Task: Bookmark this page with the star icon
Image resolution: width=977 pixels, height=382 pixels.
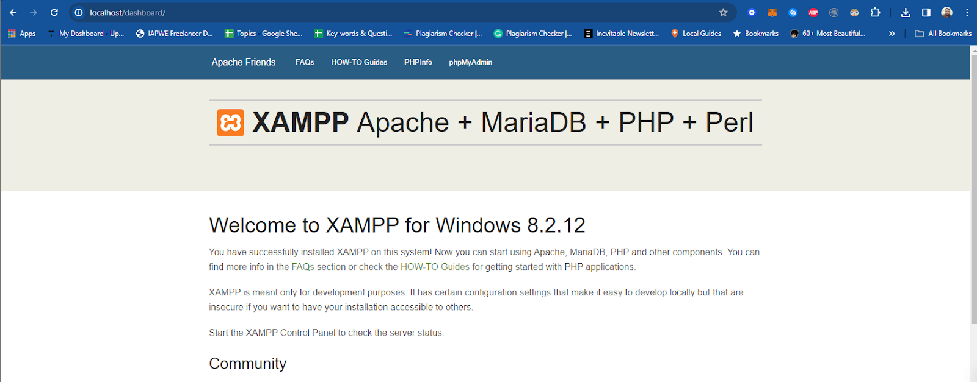Action: [724, 12]
